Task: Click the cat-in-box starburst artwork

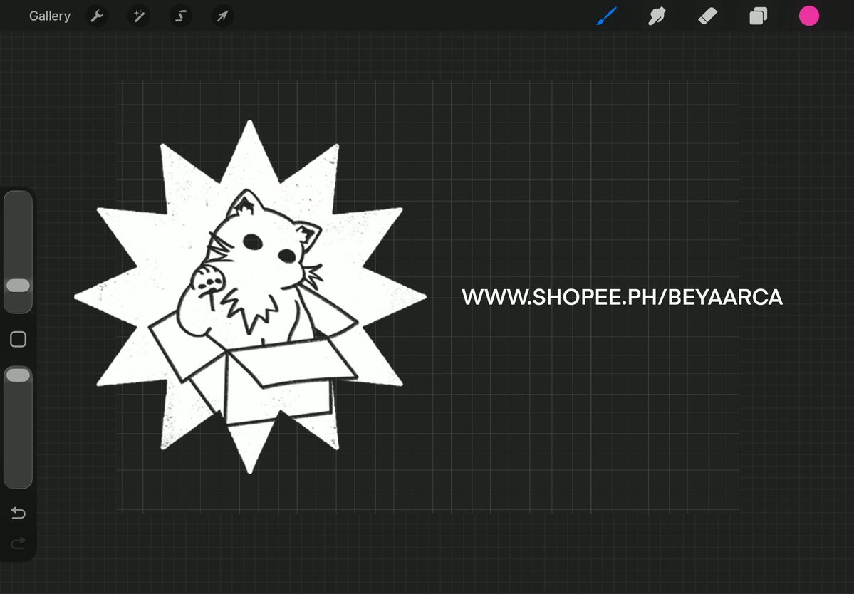Action: [250, 297]
